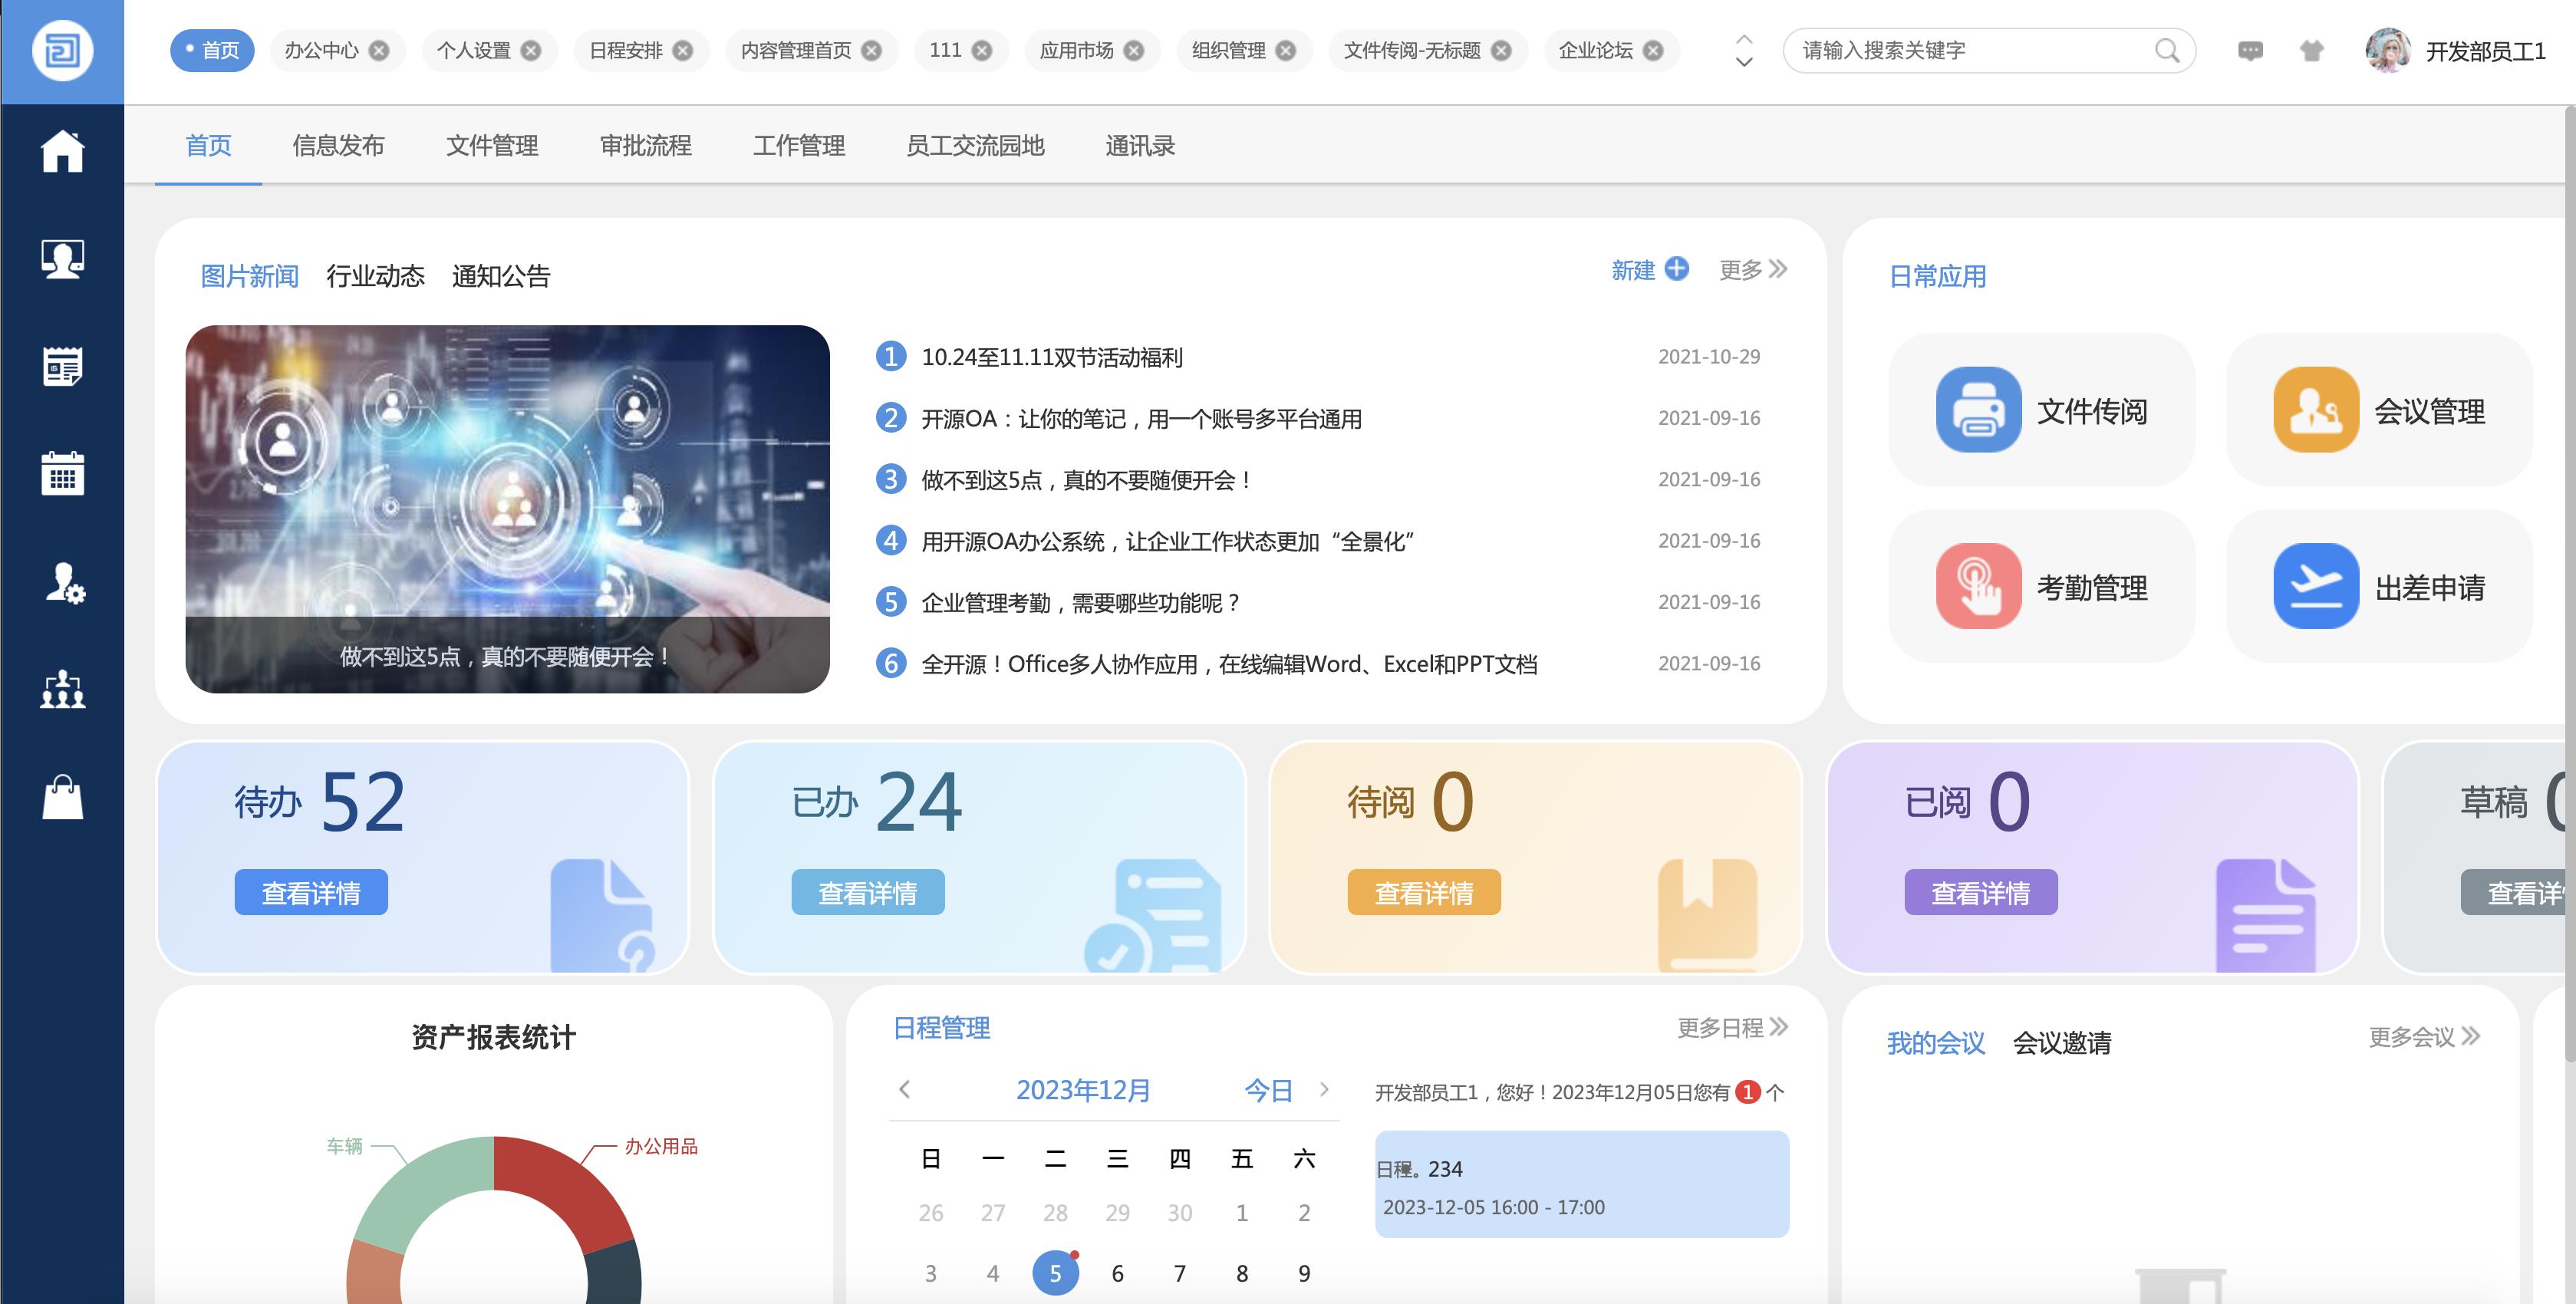
Task: Select calendar date 8
Action: click(x=1241, y=1273)
